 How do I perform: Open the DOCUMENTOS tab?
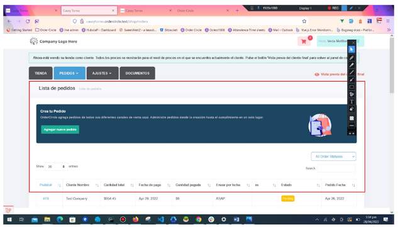pos(137,73)
